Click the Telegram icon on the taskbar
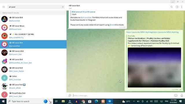Viewport: 185px width, 104px height. pyautogui.click(x=110, y=101)
